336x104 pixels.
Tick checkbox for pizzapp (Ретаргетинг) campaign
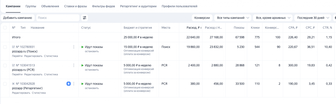point(5,84)
